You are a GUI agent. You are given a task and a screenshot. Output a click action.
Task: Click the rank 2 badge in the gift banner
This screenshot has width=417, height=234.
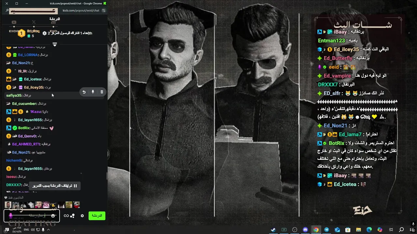(44, 33)
